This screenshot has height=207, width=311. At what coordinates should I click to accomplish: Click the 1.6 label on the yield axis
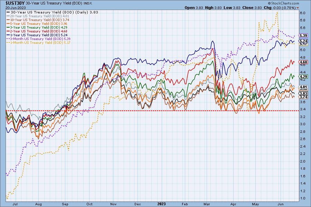[303, 176]
